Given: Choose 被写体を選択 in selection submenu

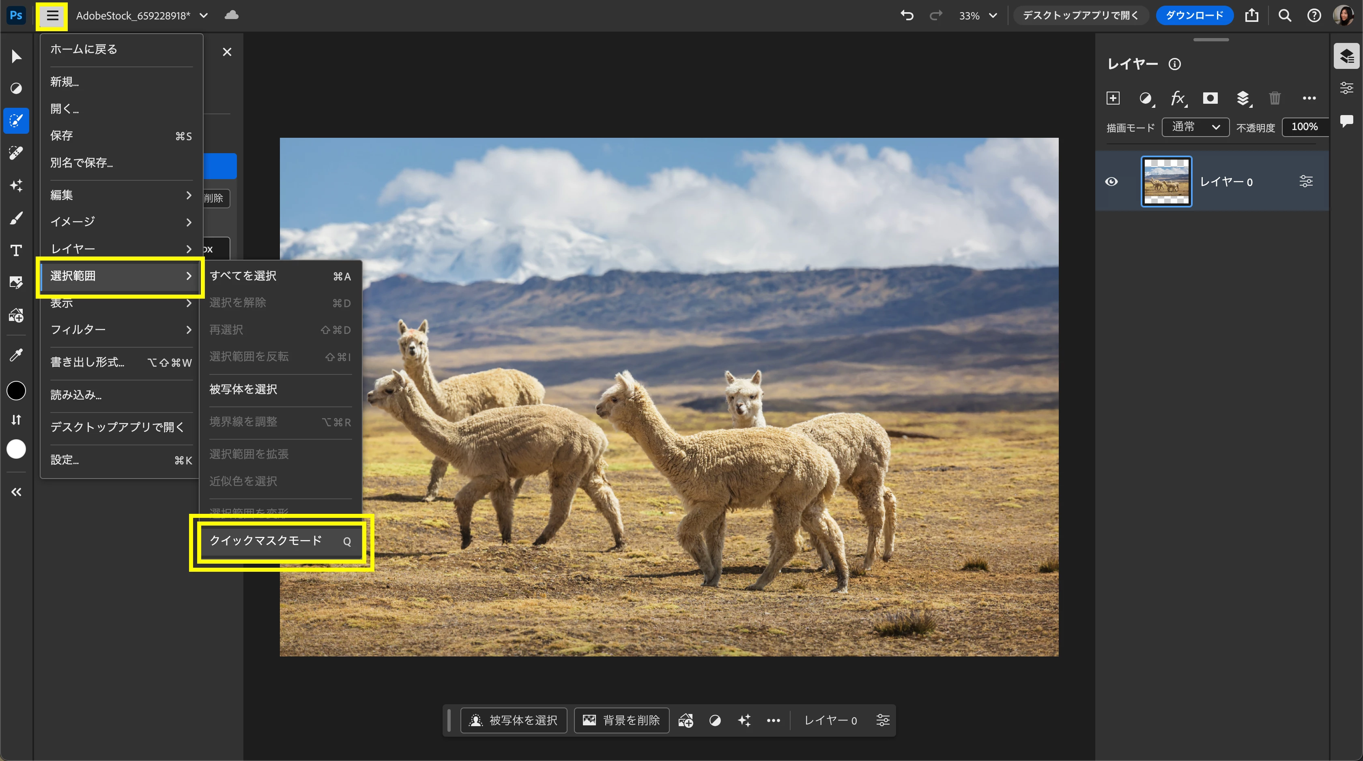Looking at the screenshot, I should (x=243, y=389).
